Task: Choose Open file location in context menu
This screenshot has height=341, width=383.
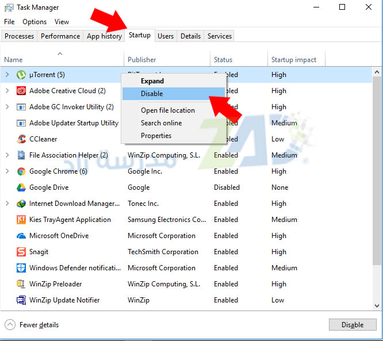Action: (174, 110)
